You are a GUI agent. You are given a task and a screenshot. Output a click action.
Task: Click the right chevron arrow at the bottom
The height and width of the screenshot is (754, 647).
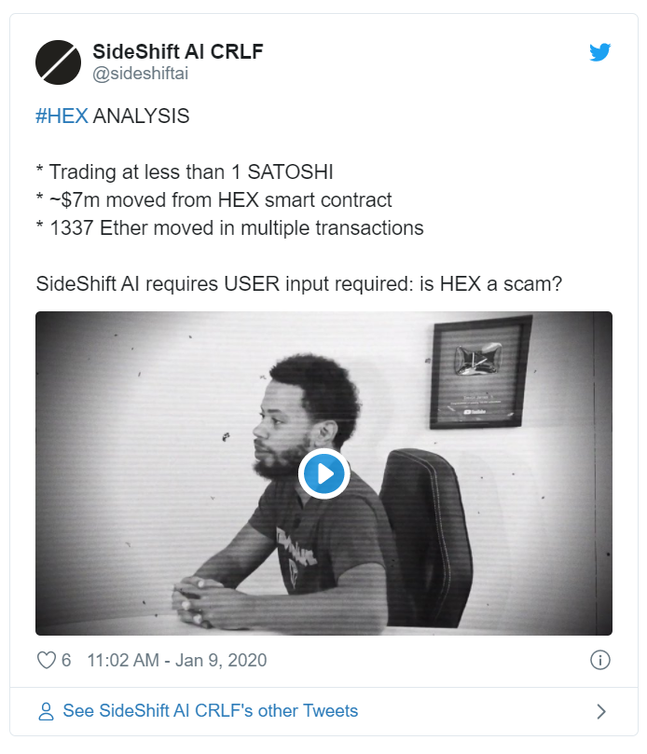600,711
